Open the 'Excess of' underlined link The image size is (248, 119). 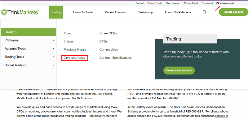point(222,116)
